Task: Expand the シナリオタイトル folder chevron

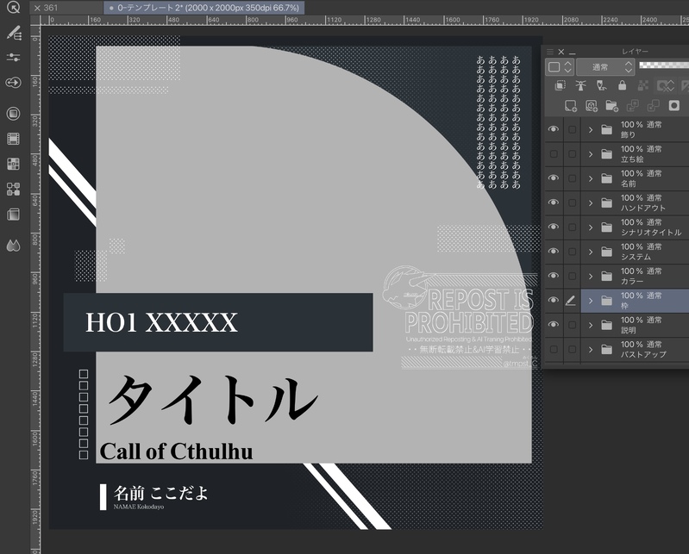Action: click(x=591, y=227)
